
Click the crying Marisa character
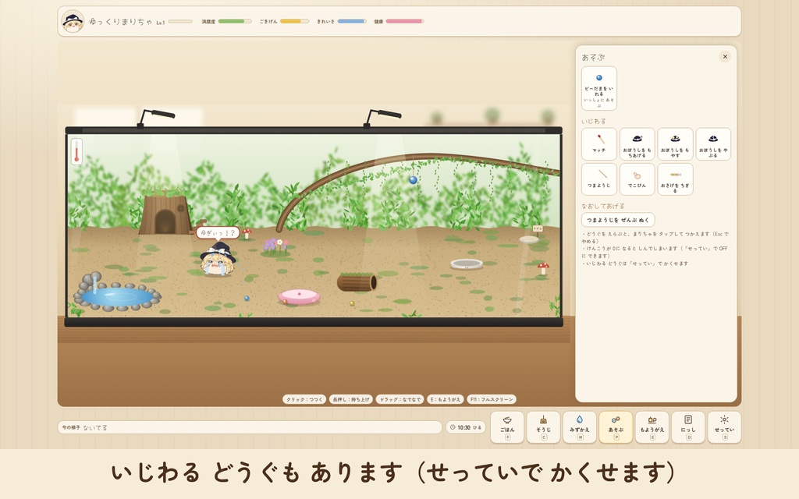tap(218, 259)
